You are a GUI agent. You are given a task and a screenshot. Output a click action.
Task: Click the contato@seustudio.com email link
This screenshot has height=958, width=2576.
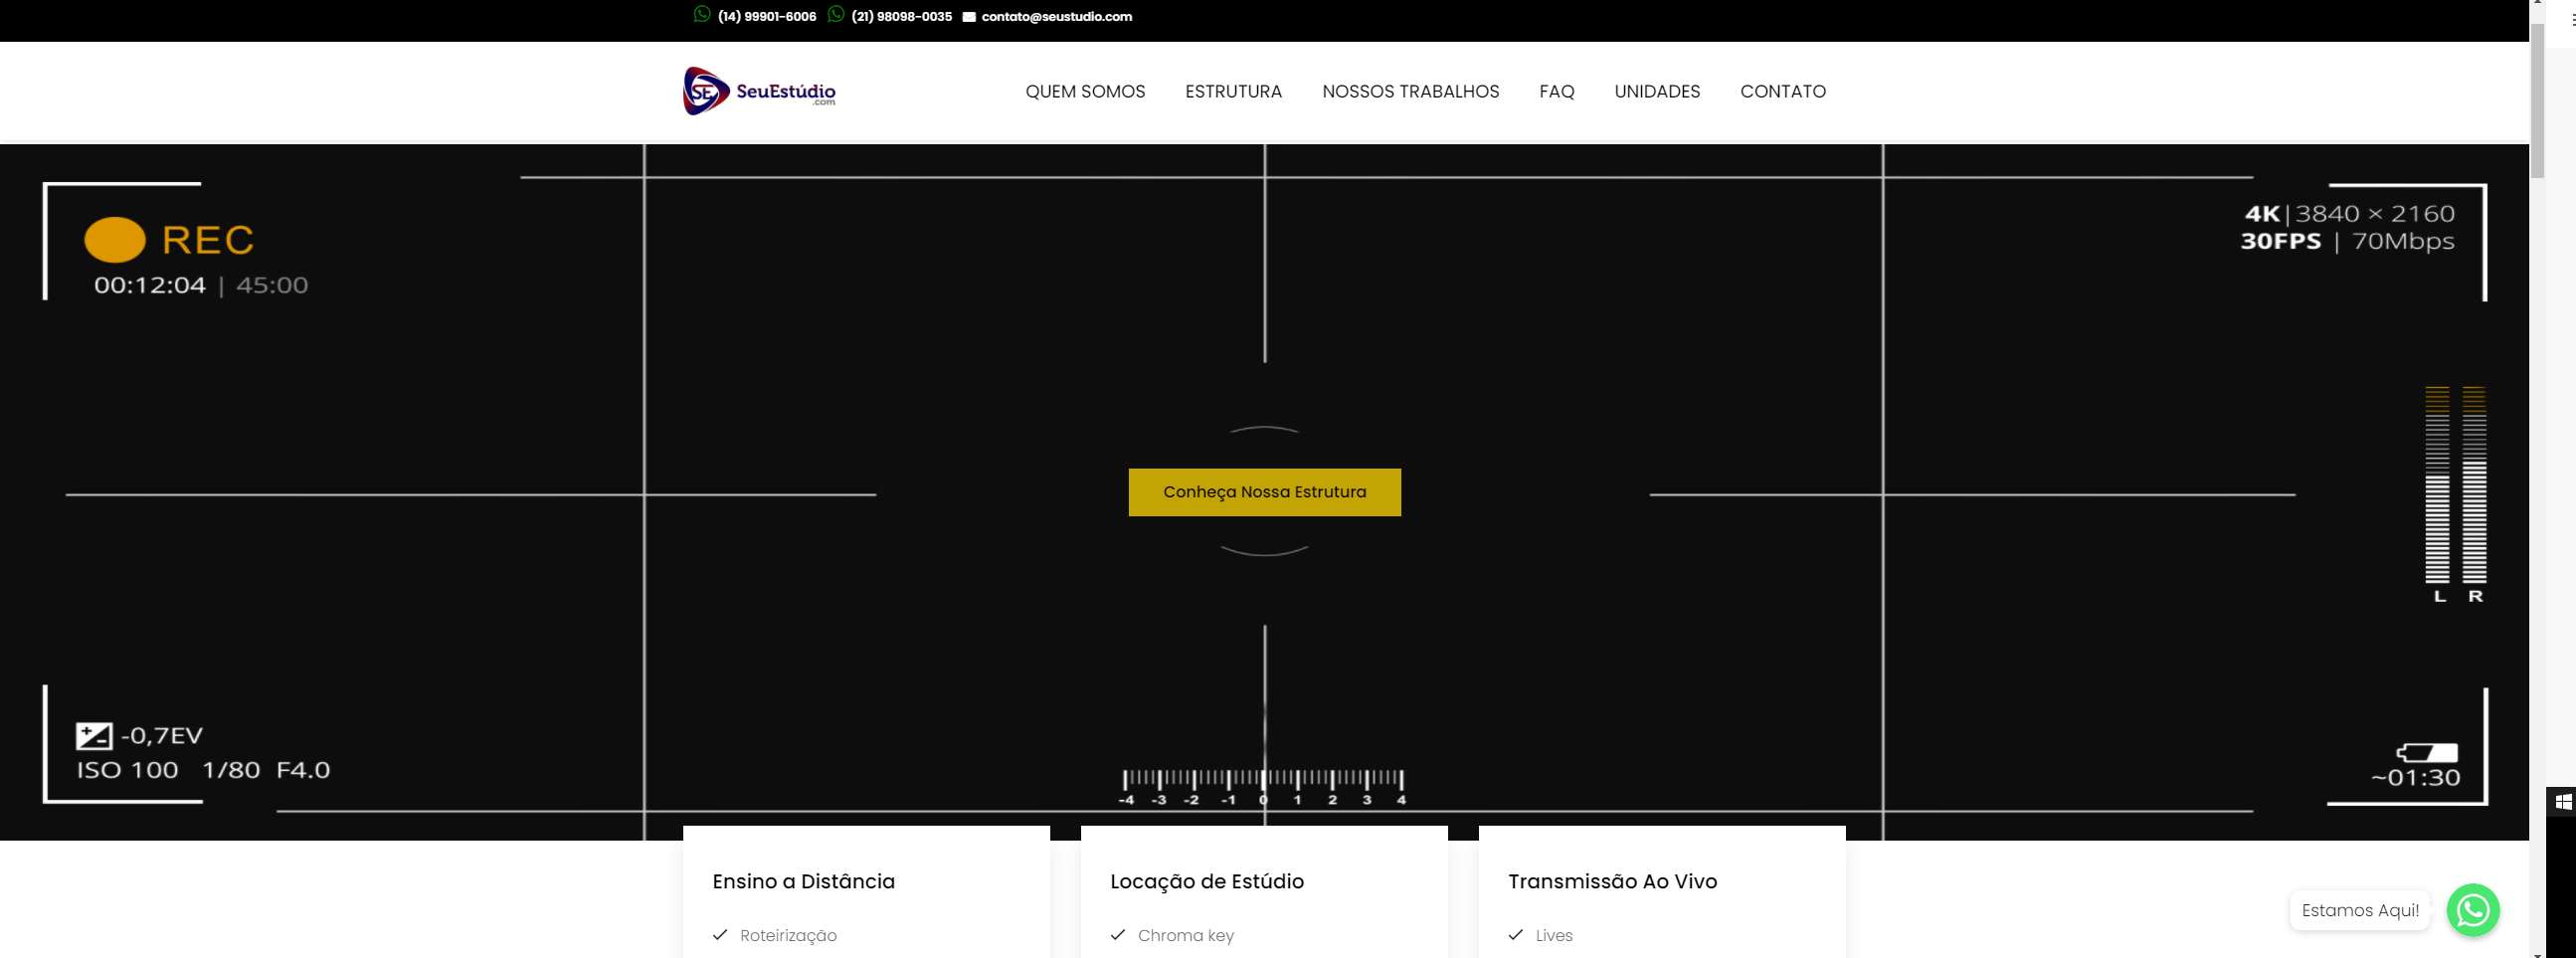1056,17
